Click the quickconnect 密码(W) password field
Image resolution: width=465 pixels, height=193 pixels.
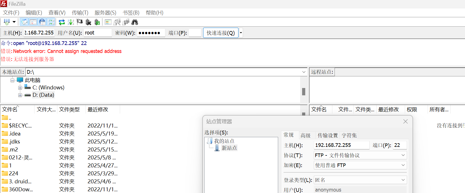(x=151, y=33)
